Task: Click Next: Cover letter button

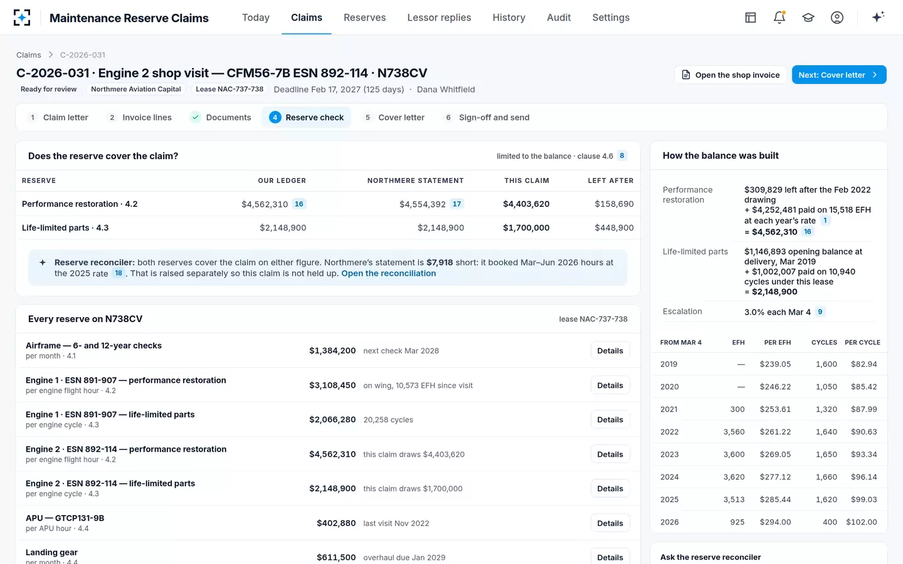Action: click(x=839, y=75)
